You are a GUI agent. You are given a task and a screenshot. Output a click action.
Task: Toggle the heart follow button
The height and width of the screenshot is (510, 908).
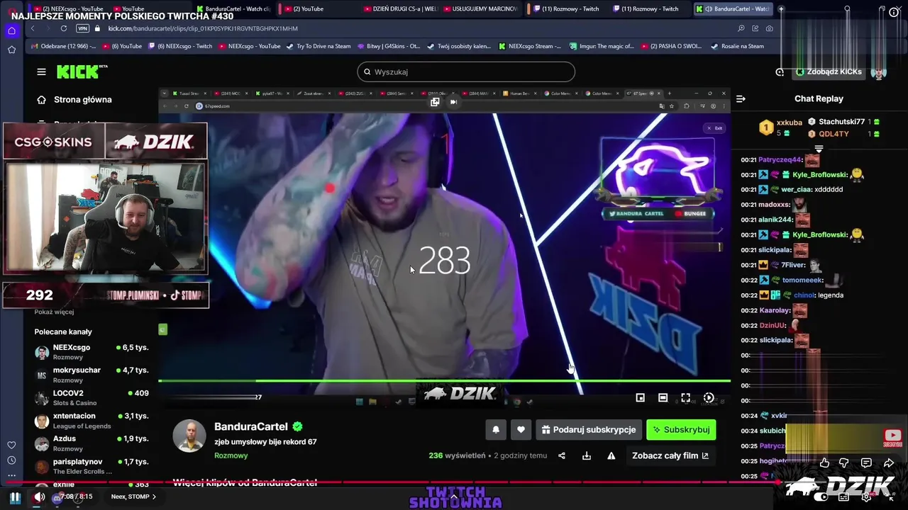tap(521, 429)
